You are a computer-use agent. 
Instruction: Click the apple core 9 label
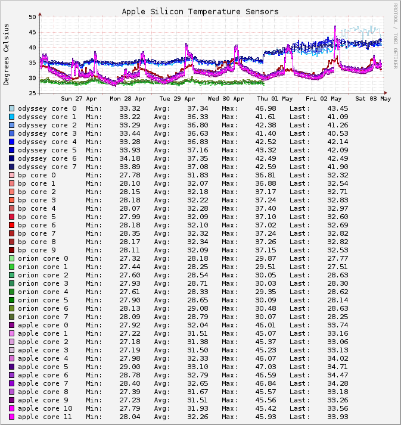point(43,401)
